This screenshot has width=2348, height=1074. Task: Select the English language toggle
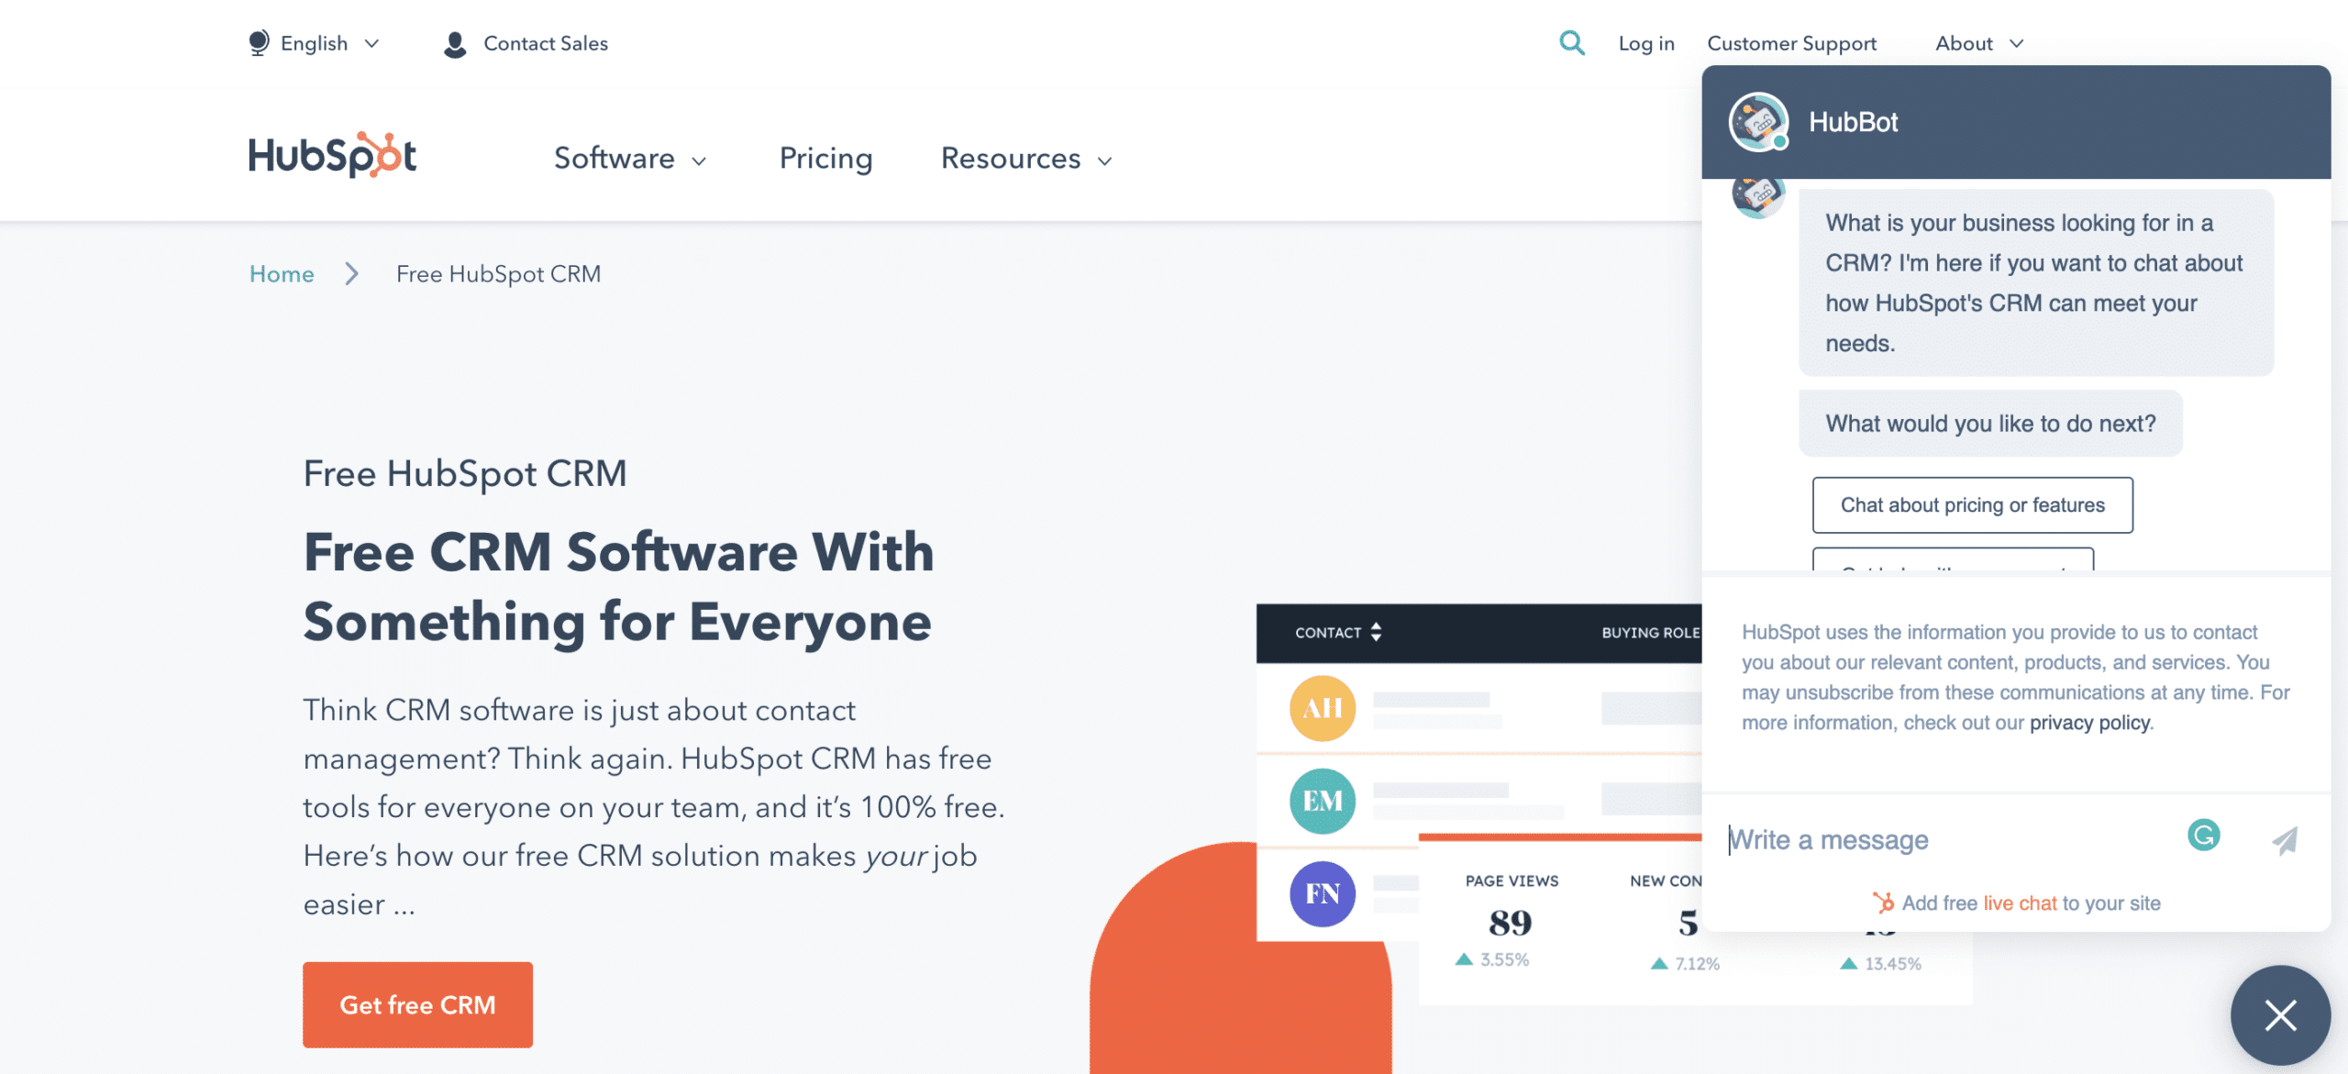(313, 42)
